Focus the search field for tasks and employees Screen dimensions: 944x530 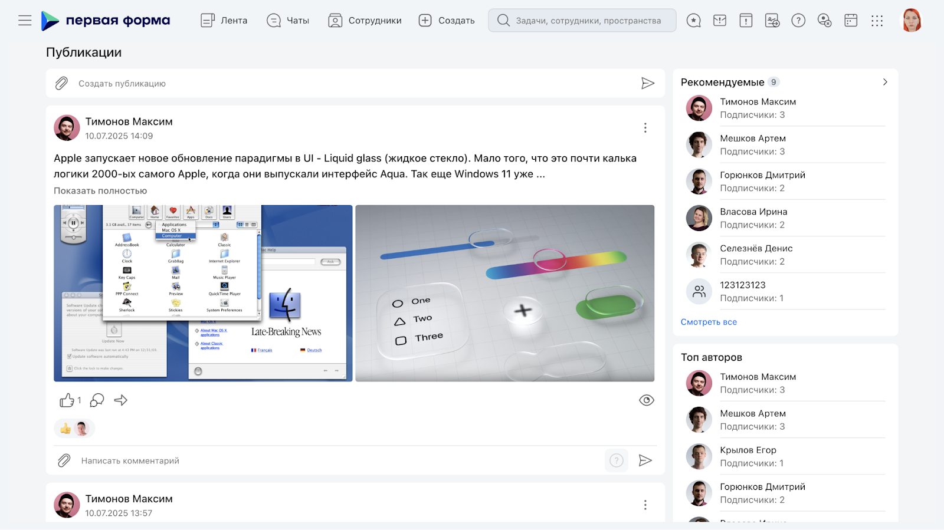tap(582, 21)
